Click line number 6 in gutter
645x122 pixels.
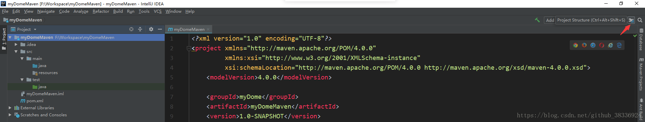point(172,87)
